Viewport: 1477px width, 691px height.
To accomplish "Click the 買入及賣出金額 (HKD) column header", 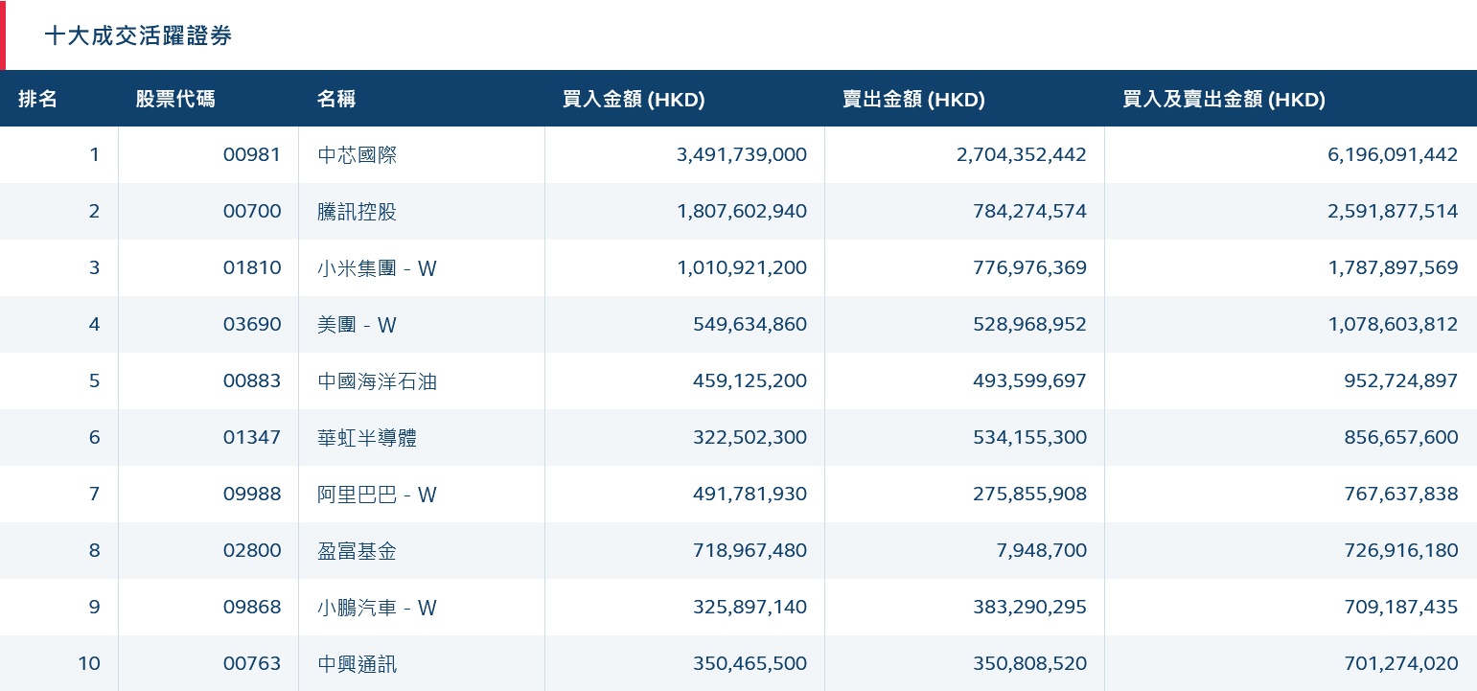I will coord(1224,99).
